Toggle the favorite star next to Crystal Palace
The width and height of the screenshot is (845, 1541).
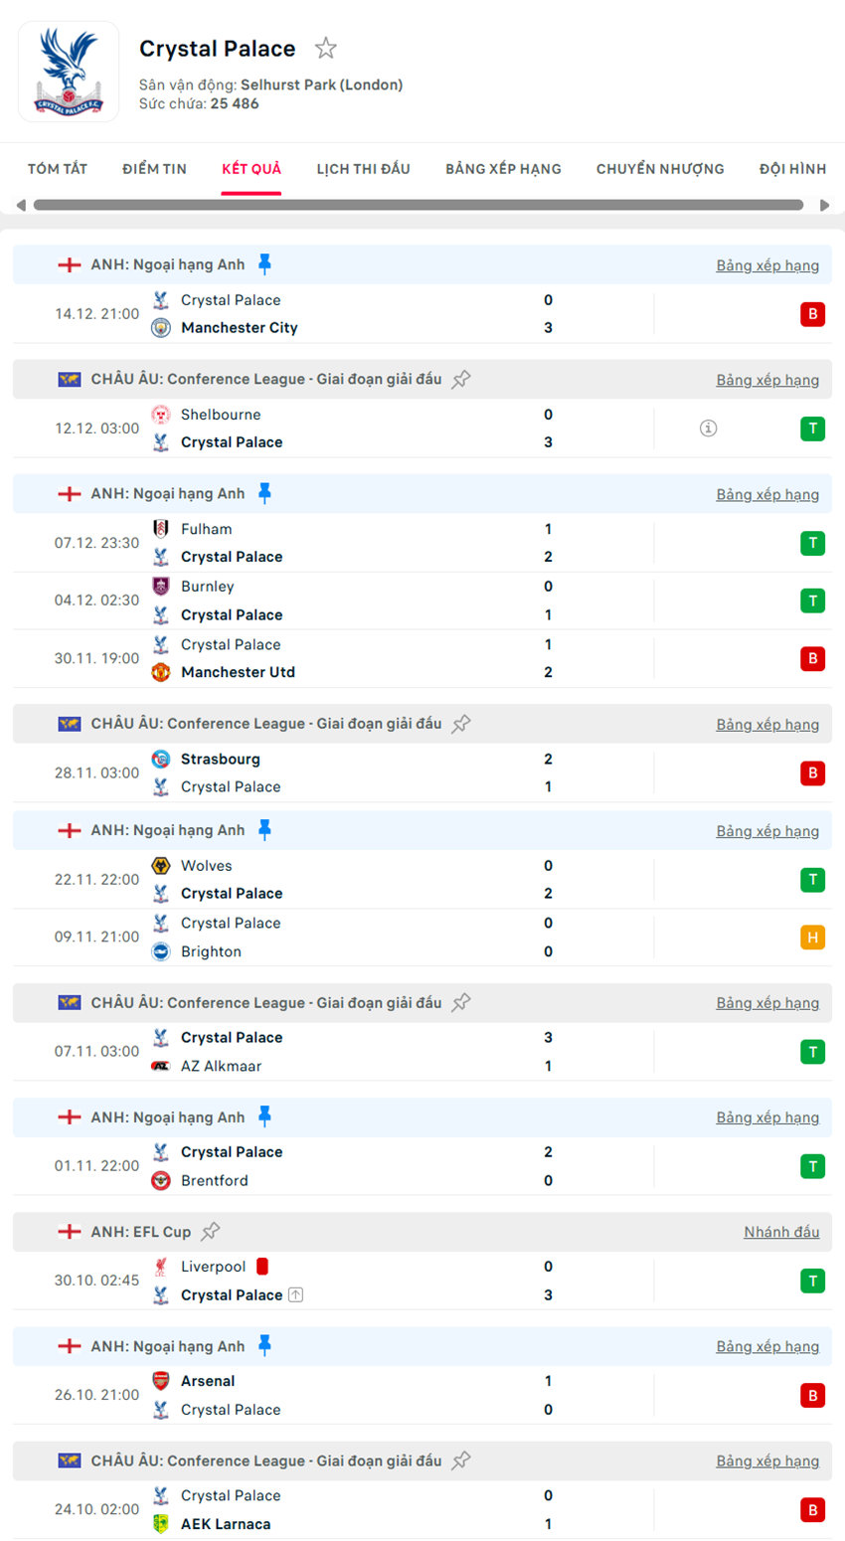pyautogui.click(x=325, y=47)
